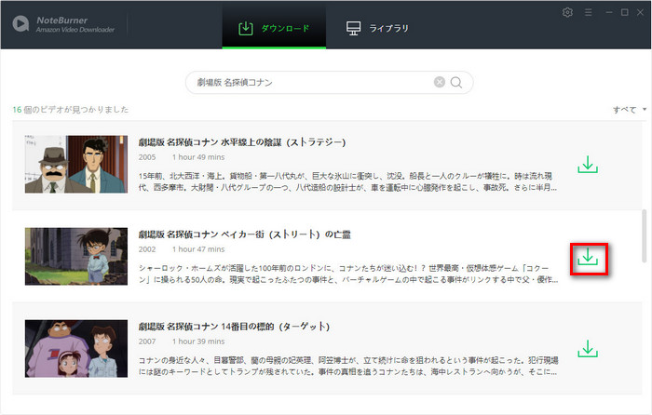Select title 劇場版 名探偵コナン 水平線上の陰謀
This screenshot has width=652, height=415.
[242, 142]
